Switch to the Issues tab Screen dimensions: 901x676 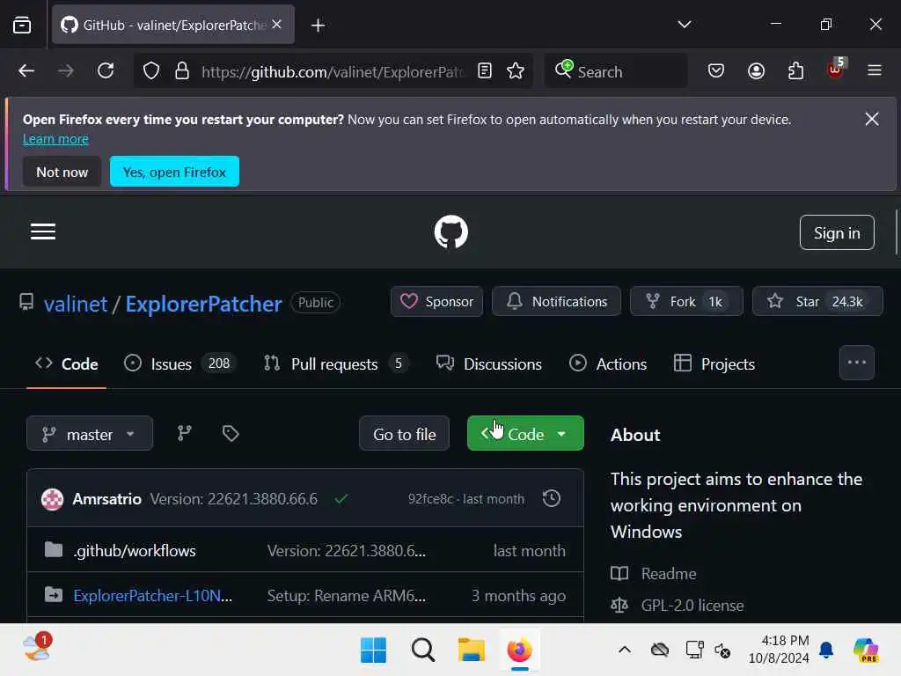(179, 364)
